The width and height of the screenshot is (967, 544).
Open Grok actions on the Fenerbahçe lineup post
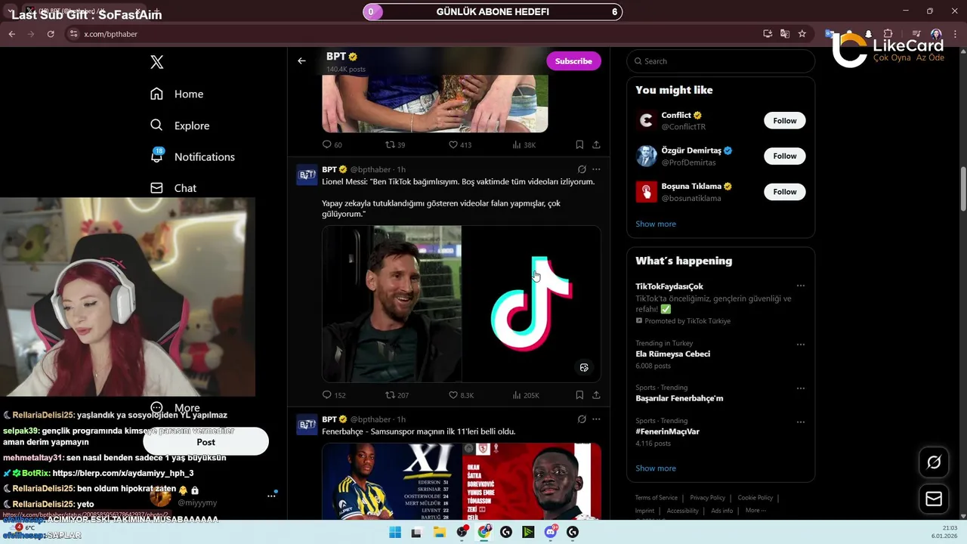(x=582, y=419)
